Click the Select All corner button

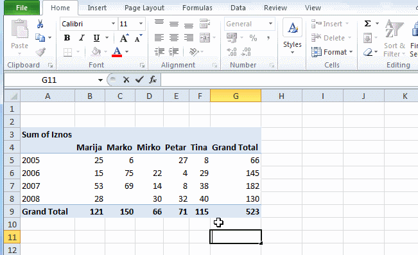[x=12, y=96]
